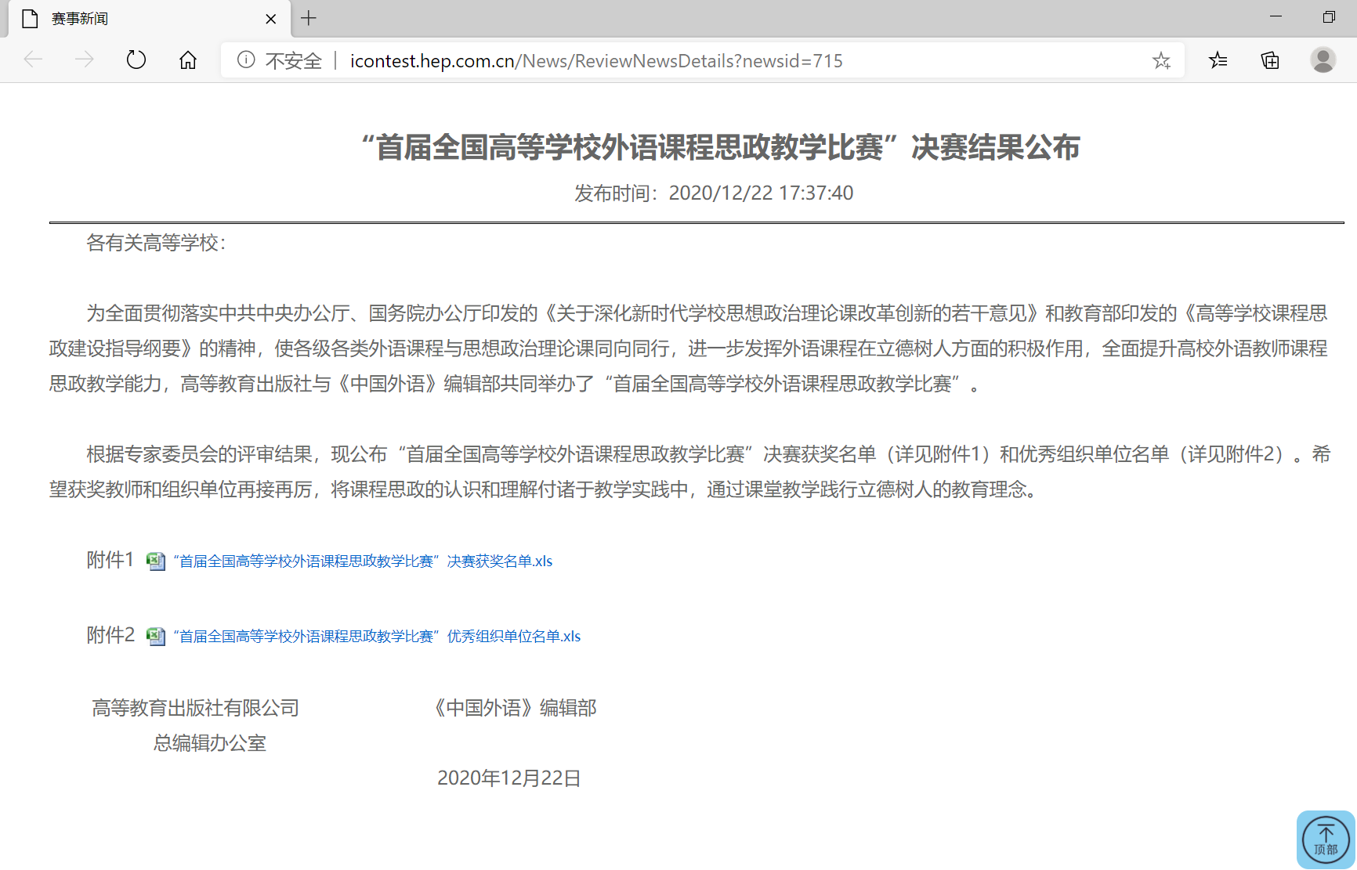Screen dimensions: 1357x870
Task: Restore down the browser window
Action: (1329, 17)
